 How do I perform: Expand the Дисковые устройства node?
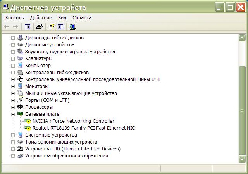pyautogui.click(x=13, y=45)
